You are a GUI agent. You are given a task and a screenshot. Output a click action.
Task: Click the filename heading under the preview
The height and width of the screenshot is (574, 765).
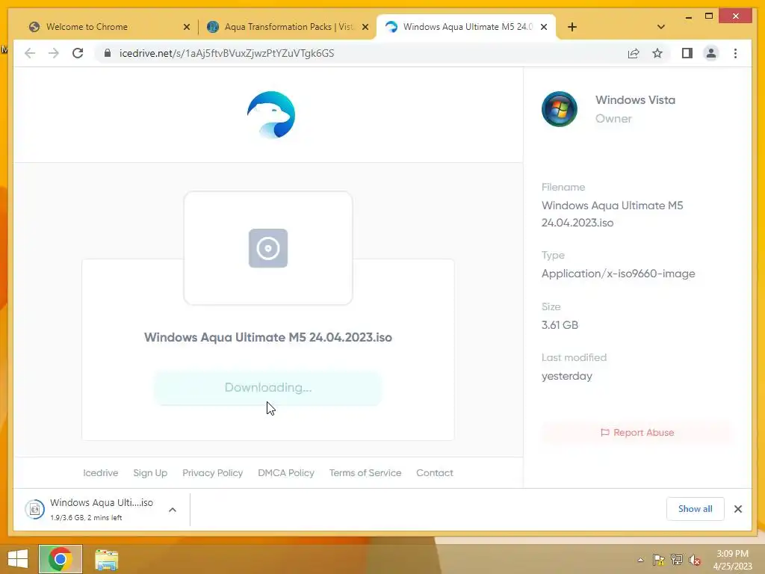coord(268,337)
